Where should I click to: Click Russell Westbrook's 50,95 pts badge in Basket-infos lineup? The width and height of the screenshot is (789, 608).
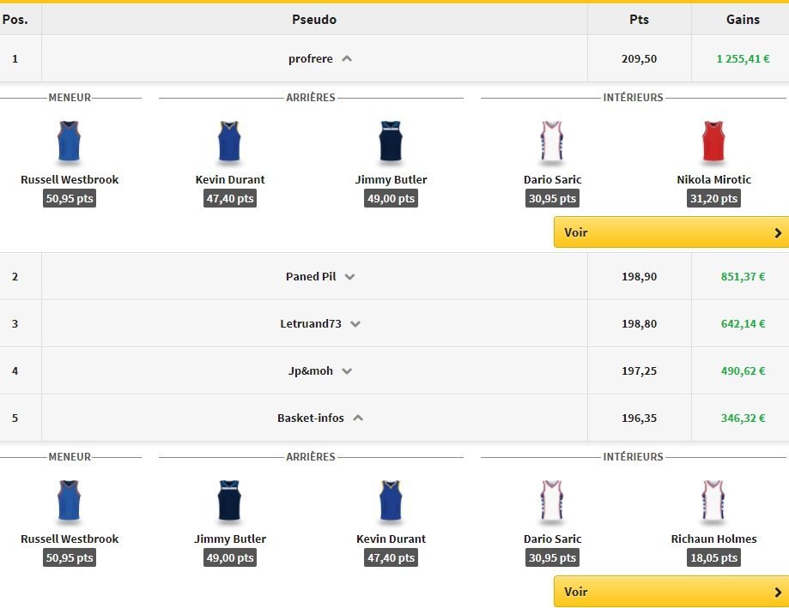click(69, 557)
